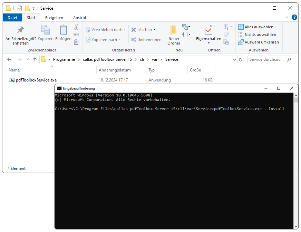Create a Neuer Ordner with its icon
The height and width of the screenshot is (232, 301).
click(x=173, y=30)
